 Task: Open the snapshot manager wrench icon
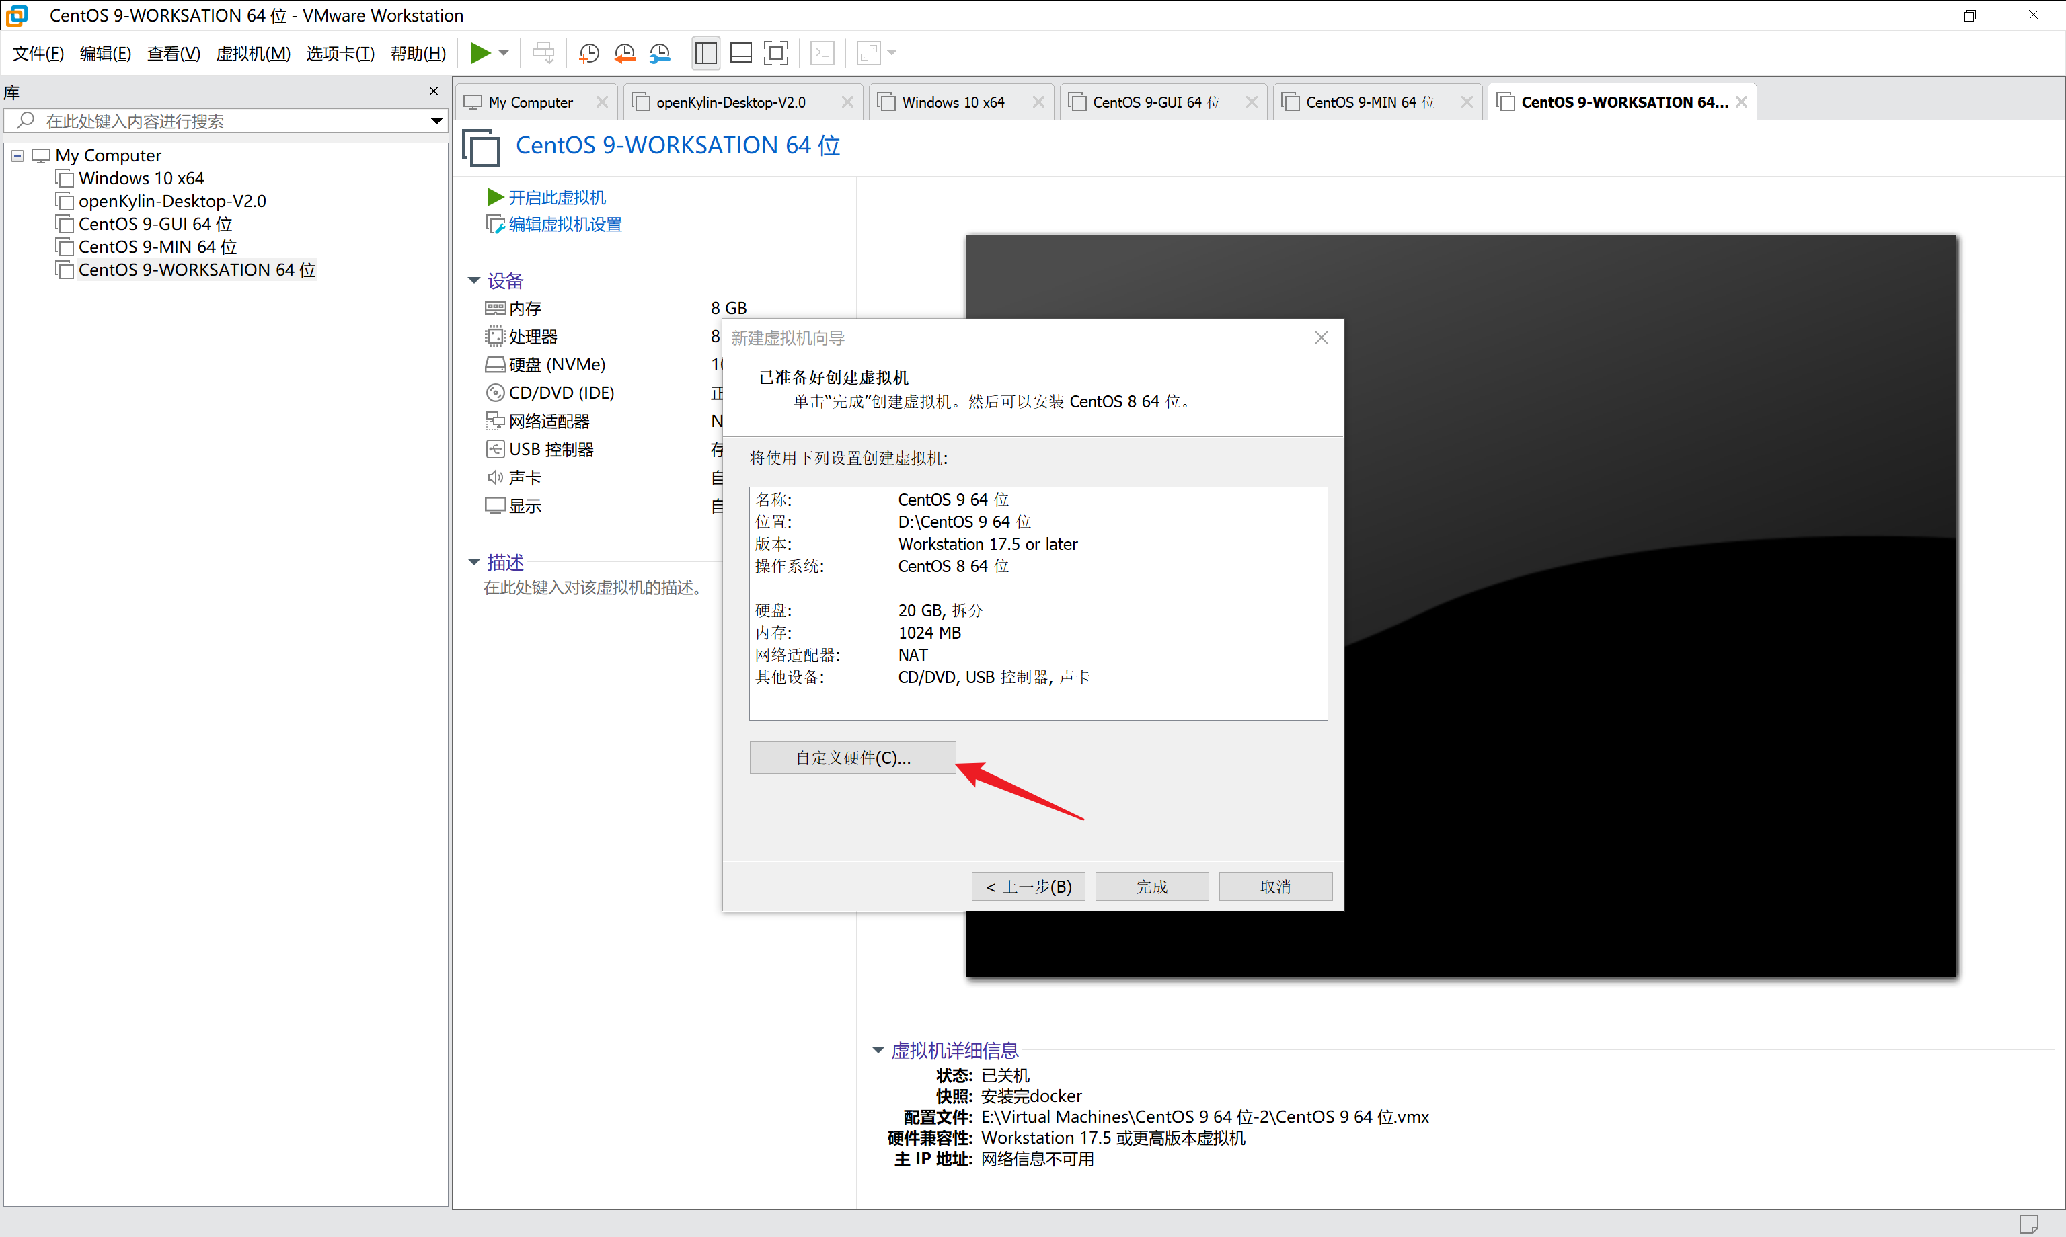(x=660, y=53)
